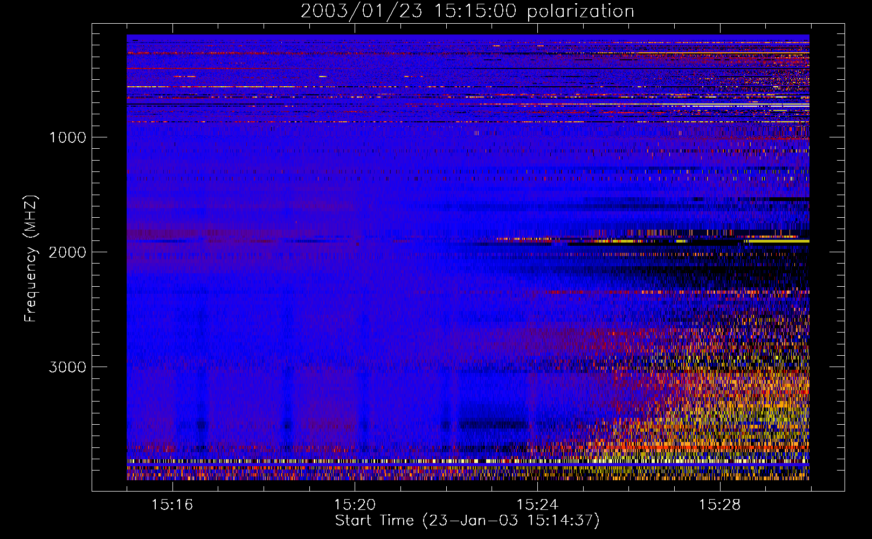This screenshot has width=872, height=539.
Task: Click the 15:16 time tick label
Action: 172,505
